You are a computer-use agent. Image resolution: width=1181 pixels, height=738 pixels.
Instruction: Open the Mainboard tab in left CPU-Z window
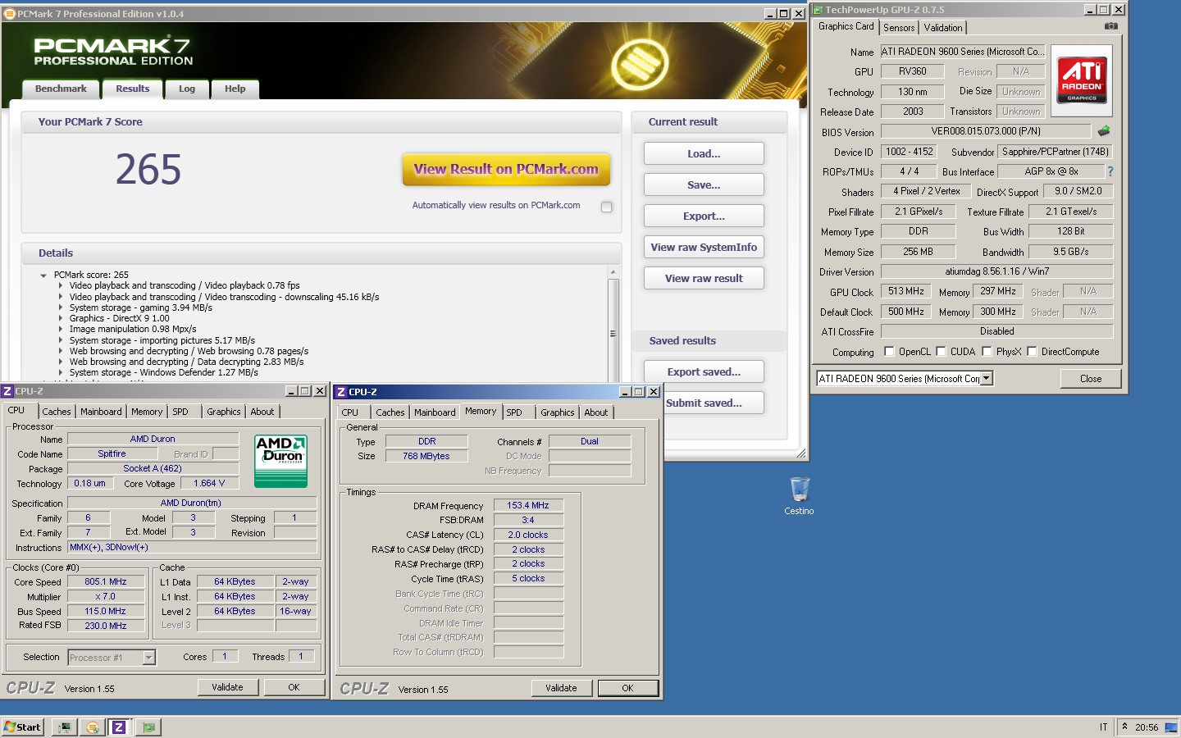coord(101,412)
